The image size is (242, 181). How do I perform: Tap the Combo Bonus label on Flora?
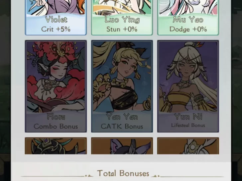point(56,126)
